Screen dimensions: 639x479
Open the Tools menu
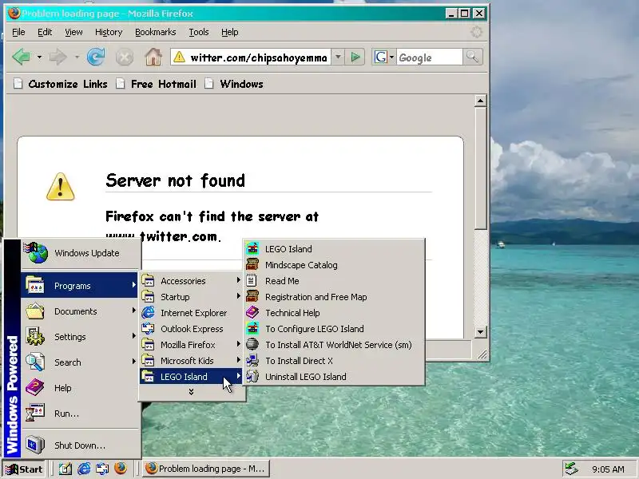coord(198,32)
